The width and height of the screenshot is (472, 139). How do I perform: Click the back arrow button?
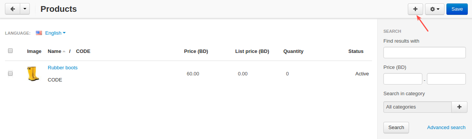[12, 9]
